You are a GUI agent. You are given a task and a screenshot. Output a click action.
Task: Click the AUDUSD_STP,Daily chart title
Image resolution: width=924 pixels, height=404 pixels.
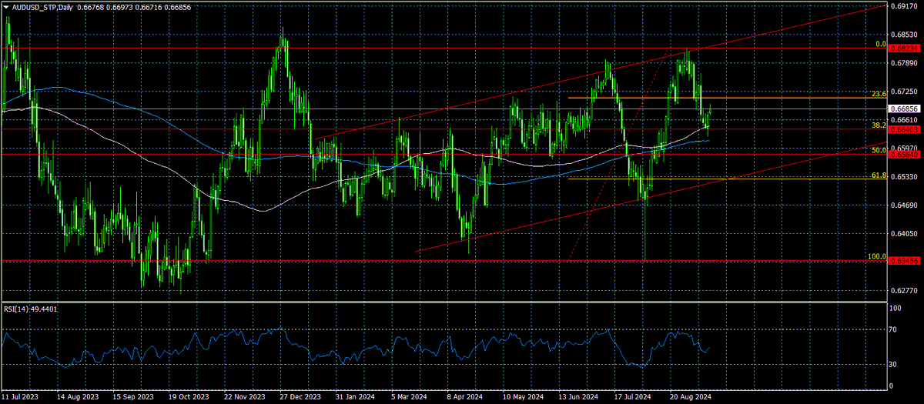coord(42,7)
